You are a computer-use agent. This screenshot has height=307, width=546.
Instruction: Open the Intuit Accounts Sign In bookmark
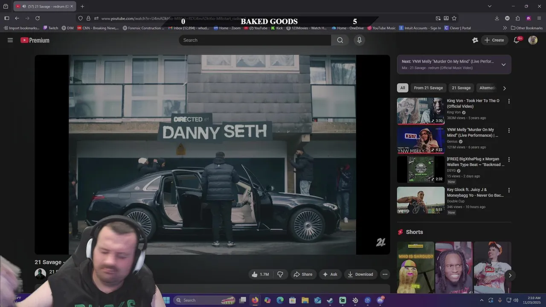(420, 28)
